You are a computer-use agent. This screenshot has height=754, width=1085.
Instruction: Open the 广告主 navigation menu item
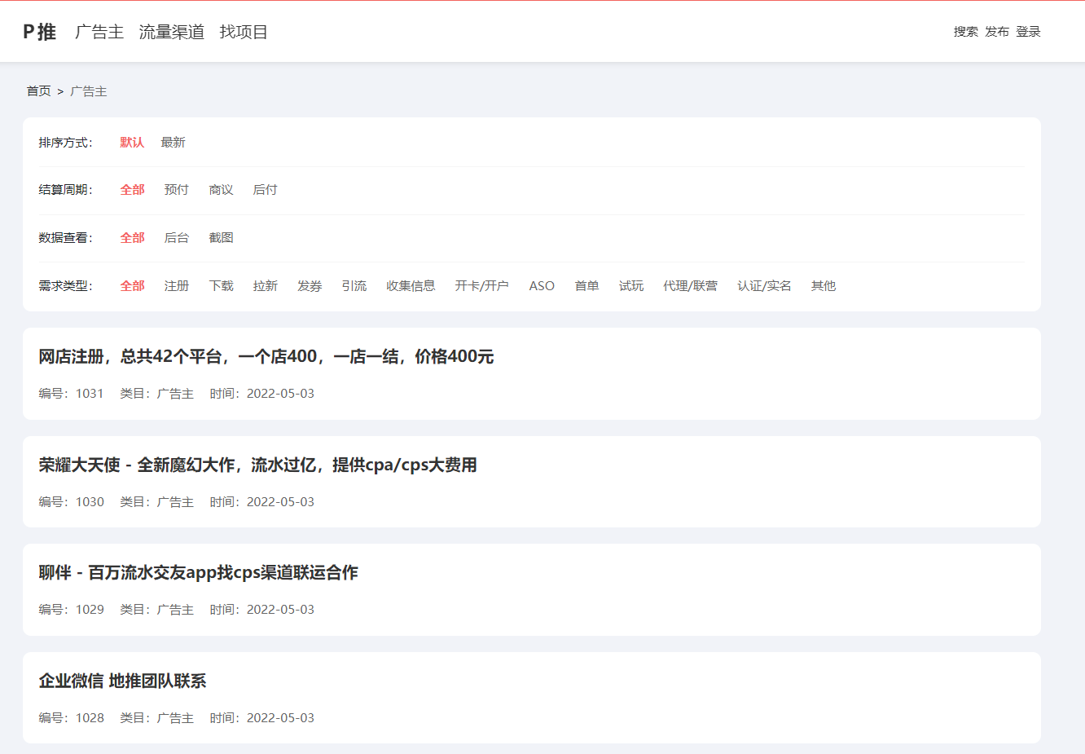pyautogui.click(x=99, y=32)
